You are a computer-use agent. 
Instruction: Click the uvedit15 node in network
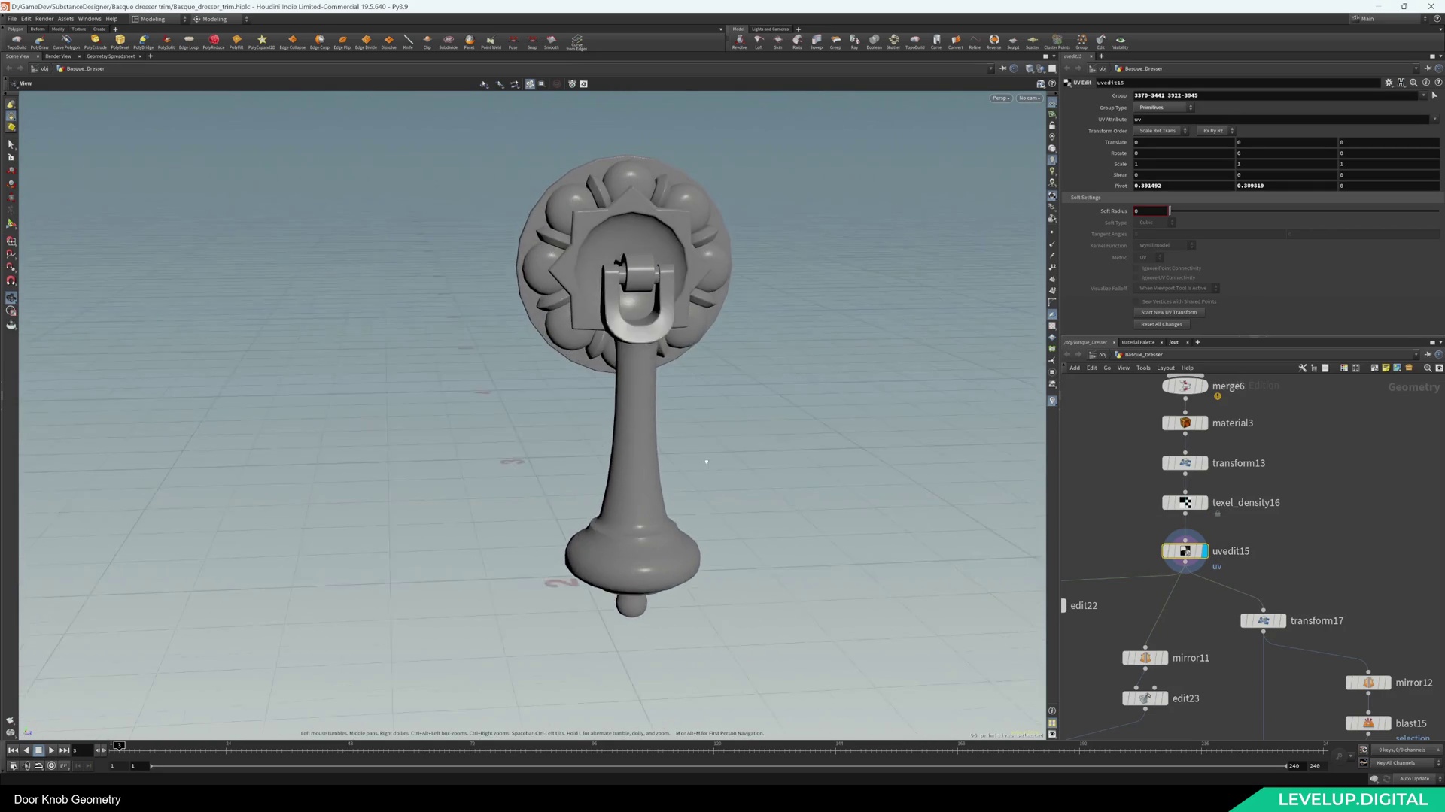(1185, 551)
